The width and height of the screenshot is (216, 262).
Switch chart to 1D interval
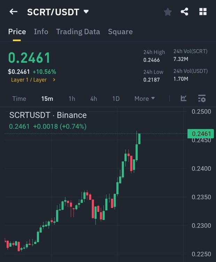116,99
